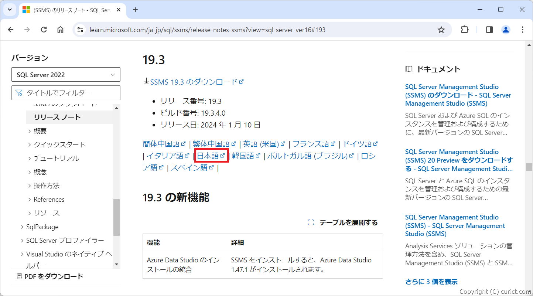This screenshot has width=533, height=296.
Task: Open the フランス語 download link
Action: [314, 144]
